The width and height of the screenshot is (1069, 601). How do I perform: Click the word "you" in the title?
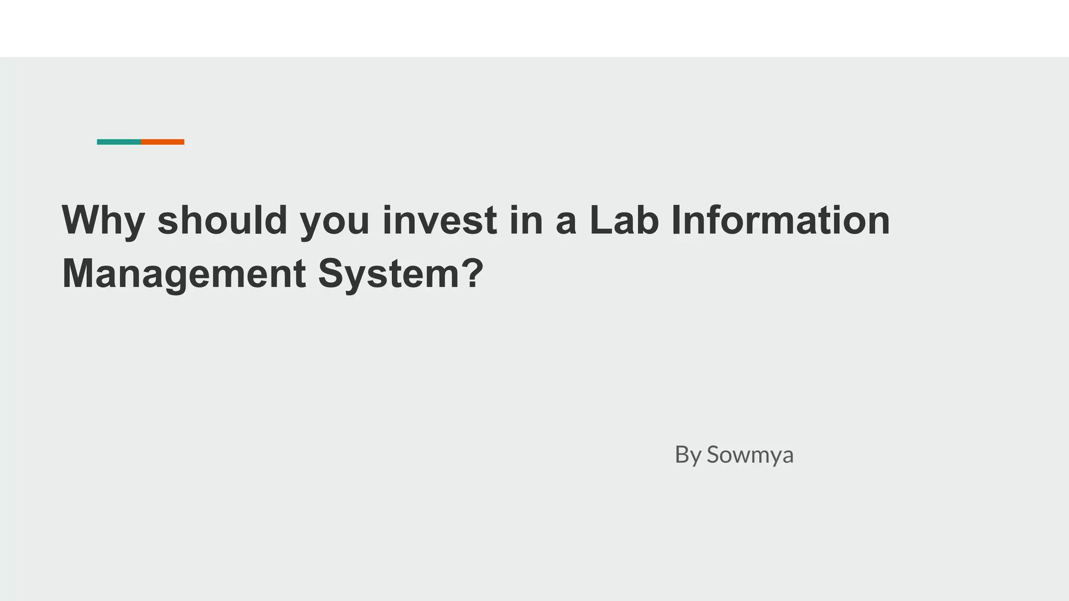335,221
